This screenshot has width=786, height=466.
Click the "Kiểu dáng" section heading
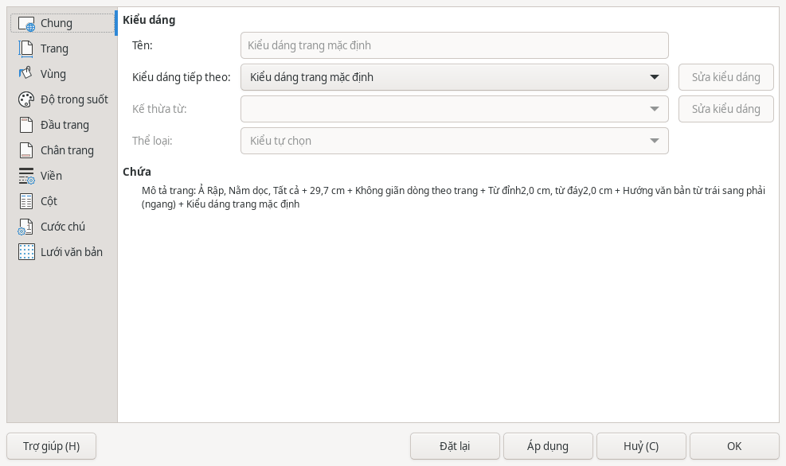[x=149, y=20]
